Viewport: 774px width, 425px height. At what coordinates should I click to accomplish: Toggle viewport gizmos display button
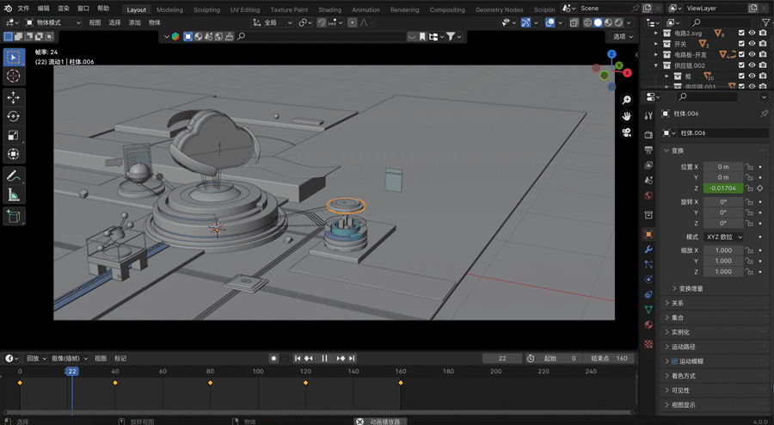(526, 22)
